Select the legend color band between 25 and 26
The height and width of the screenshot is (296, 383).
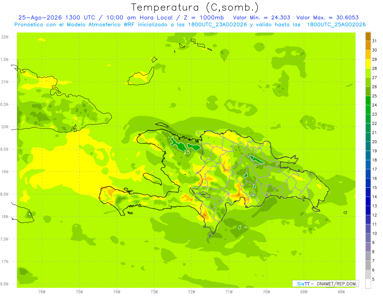coord(368,91)
